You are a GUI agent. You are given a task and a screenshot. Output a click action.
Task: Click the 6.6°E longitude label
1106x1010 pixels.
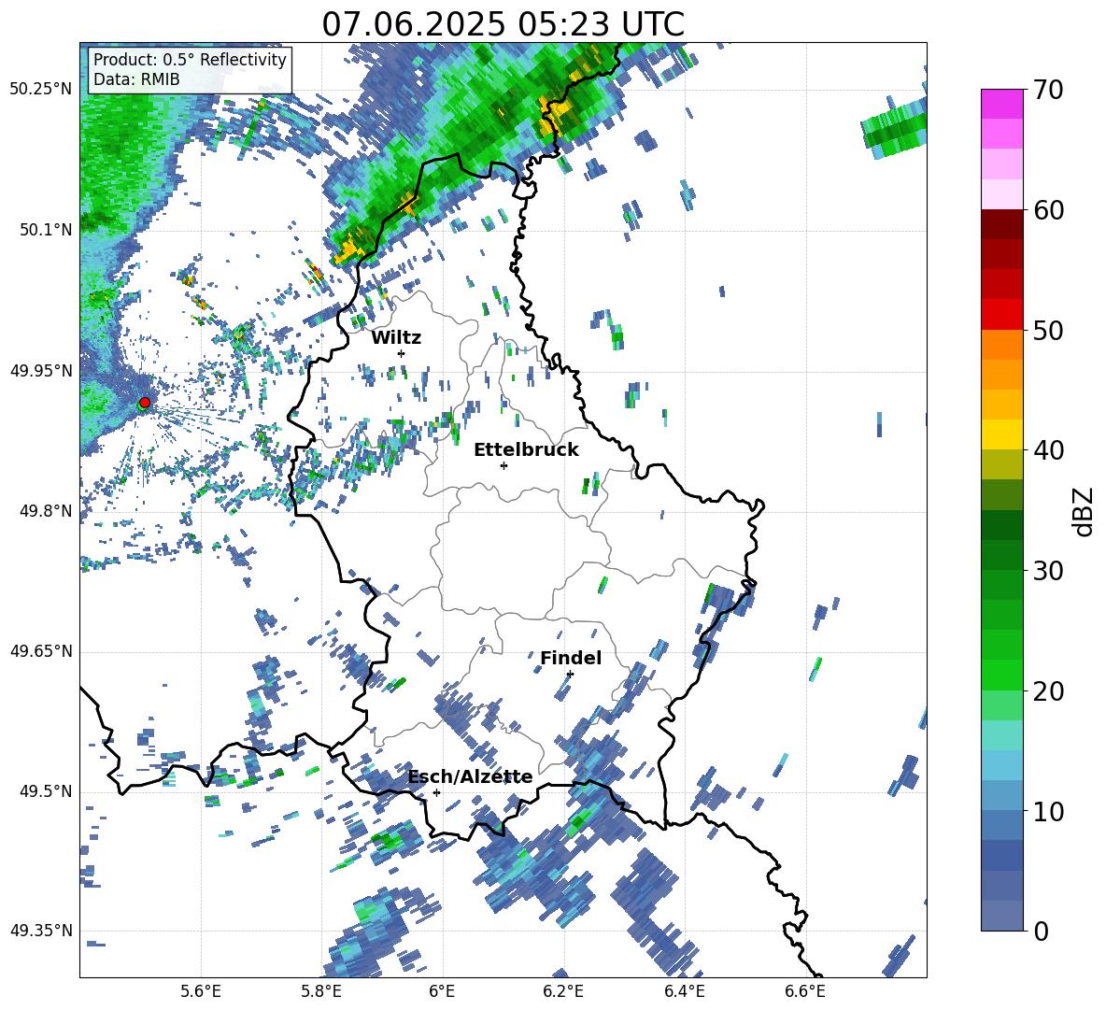click(x=805, y=991)
